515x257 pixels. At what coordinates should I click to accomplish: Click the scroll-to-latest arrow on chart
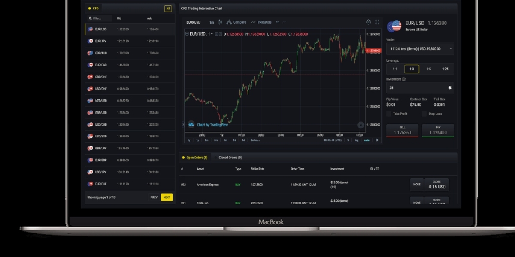(x=360, y=125)
